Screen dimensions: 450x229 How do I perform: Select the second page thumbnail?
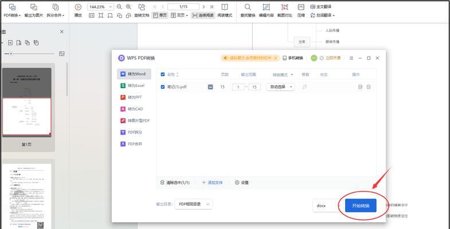pos(27,196)
